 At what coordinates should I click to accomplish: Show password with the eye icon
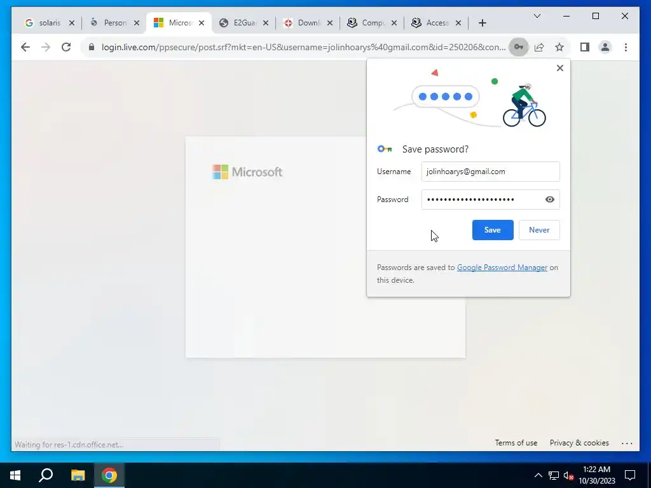(550, 200)
